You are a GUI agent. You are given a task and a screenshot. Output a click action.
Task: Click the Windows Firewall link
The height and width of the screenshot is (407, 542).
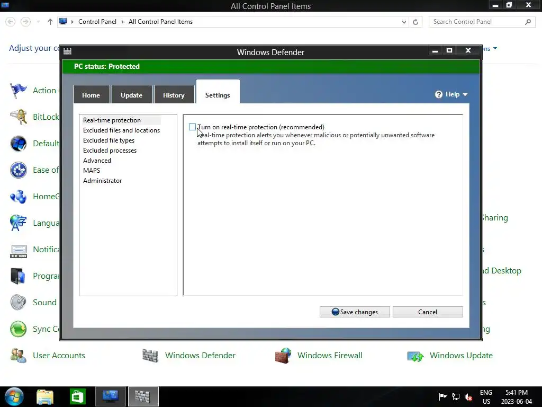330,356
